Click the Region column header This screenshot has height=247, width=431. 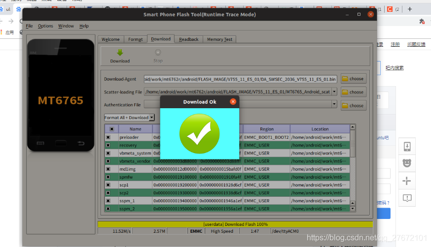click(267, 129)
